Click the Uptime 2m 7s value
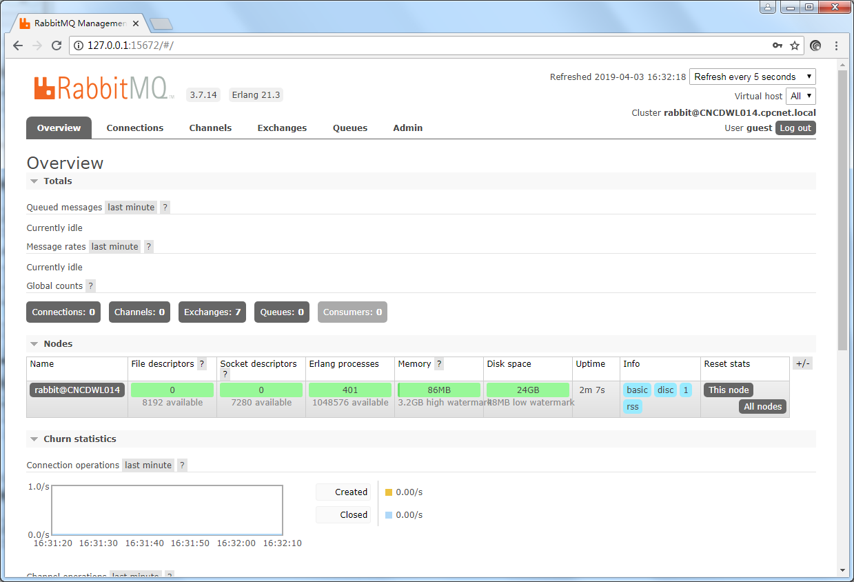 591,390
